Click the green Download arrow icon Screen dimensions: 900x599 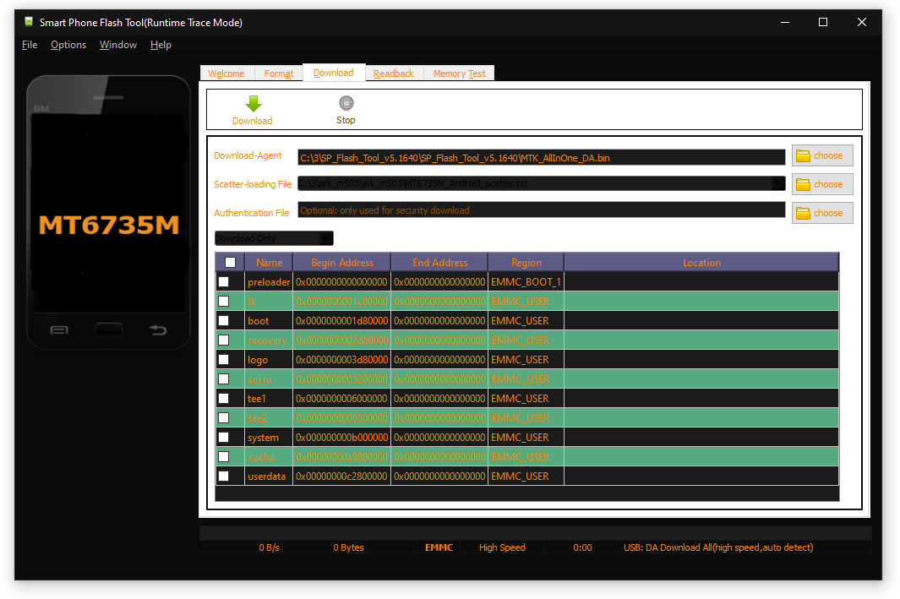pos(254,104)
